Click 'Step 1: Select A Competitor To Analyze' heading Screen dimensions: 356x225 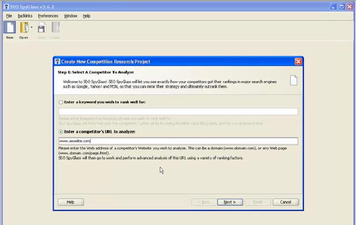(x=96, y=72)
